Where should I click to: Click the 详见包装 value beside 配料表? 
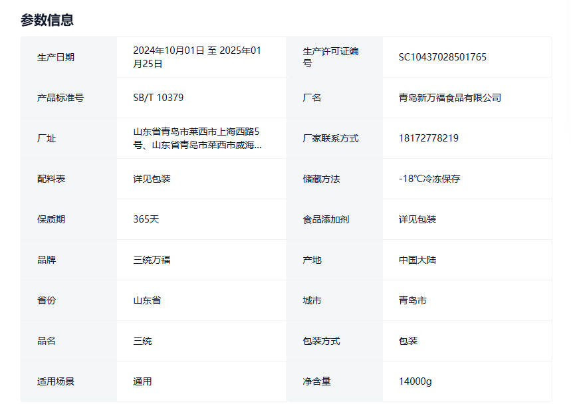point(152,179)
